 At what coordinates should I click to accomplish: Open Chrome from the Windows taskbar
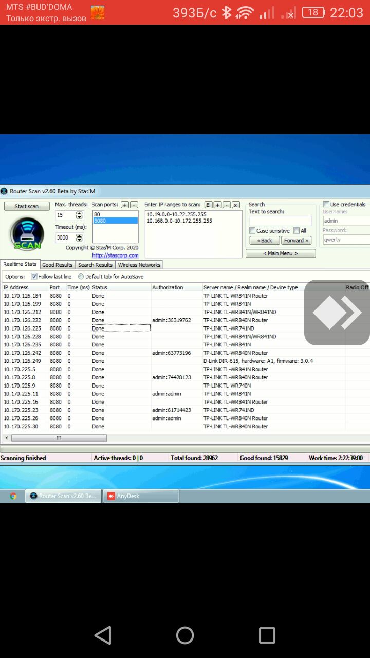point(13,496)
